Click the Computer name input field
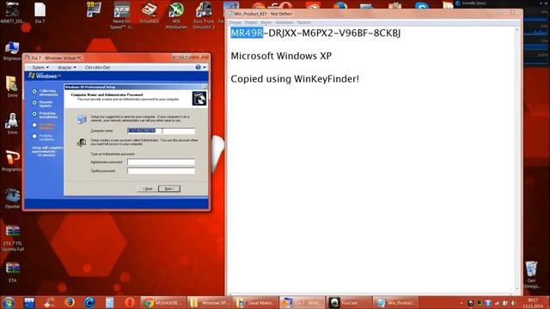The image size is (550, 309). (x=161, y=131)
